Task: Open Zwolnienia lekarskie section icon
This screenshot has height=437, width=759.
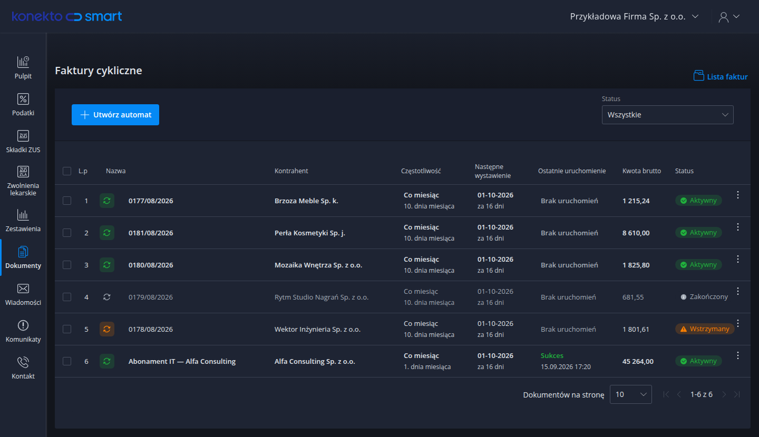Action: [x=23, y=172]
